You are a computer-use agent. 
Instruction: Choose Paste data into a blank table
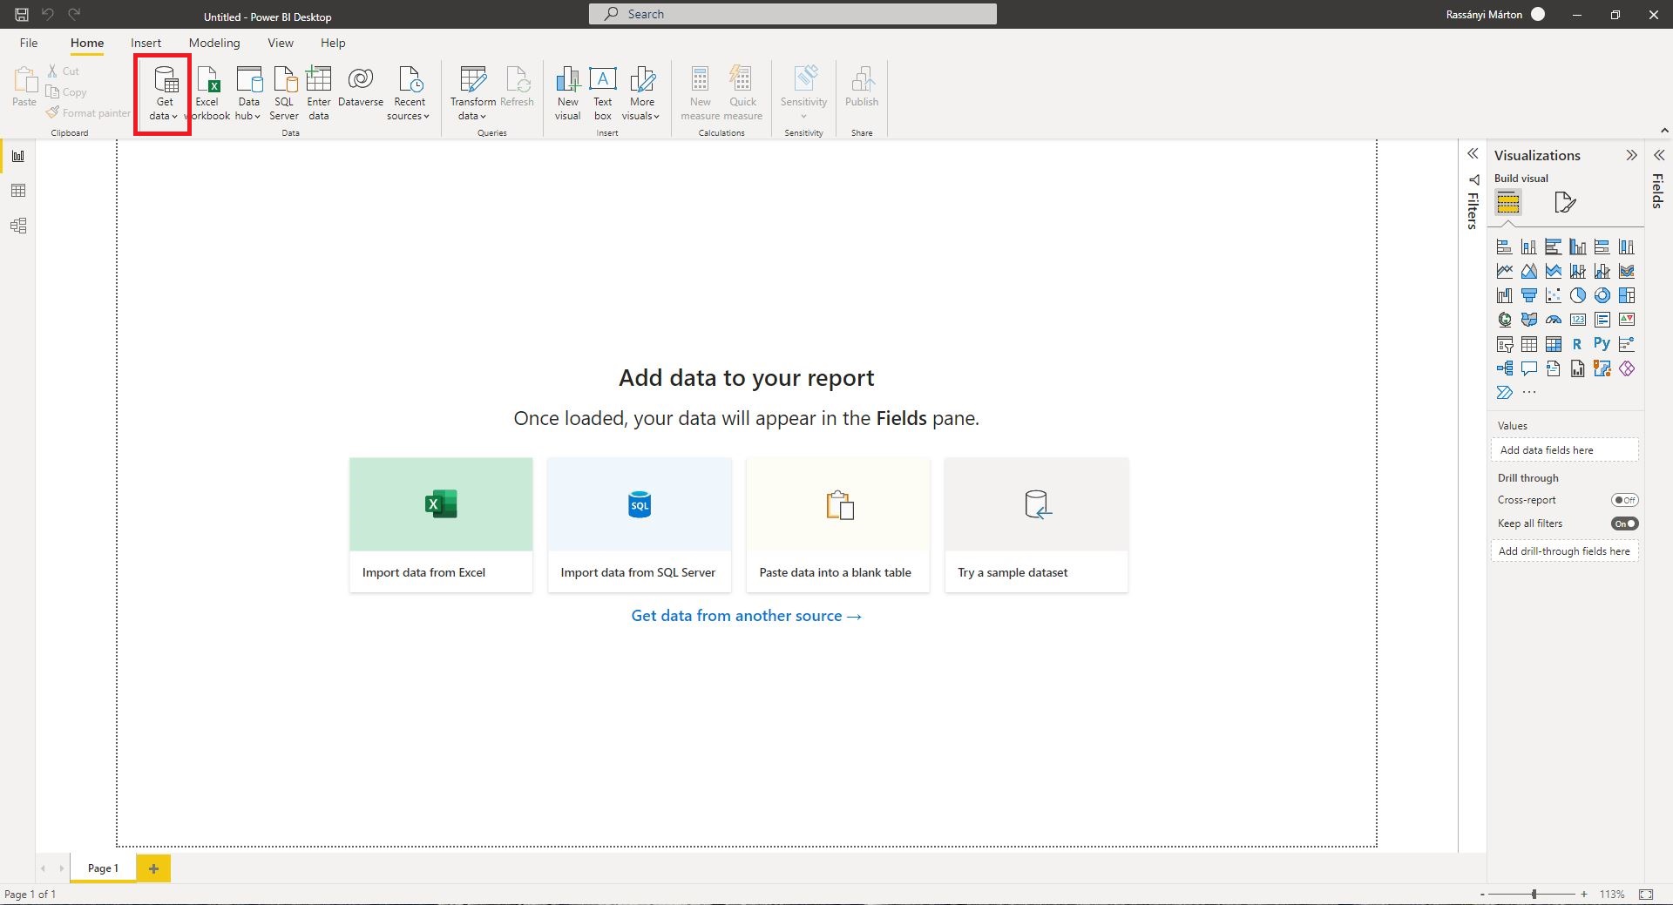[x=838, y=525]
